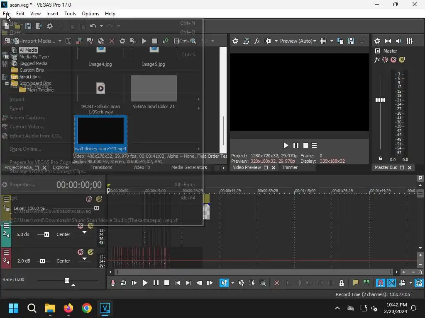Mute audio track 3

pos(81,252)
